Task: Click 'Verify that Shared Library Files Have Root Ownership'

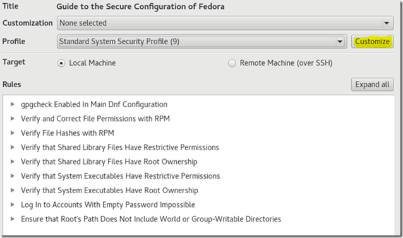Action: point(109,162)
